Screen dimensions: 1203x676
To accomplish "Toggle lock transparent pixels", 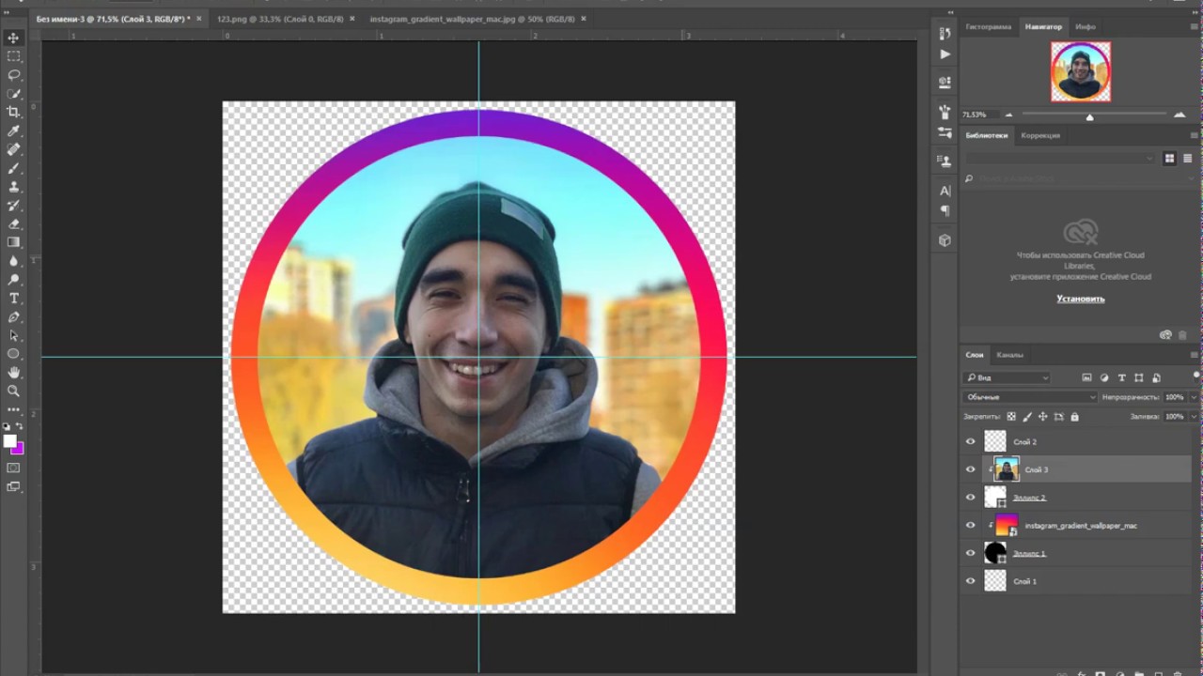I will 1011,416.
